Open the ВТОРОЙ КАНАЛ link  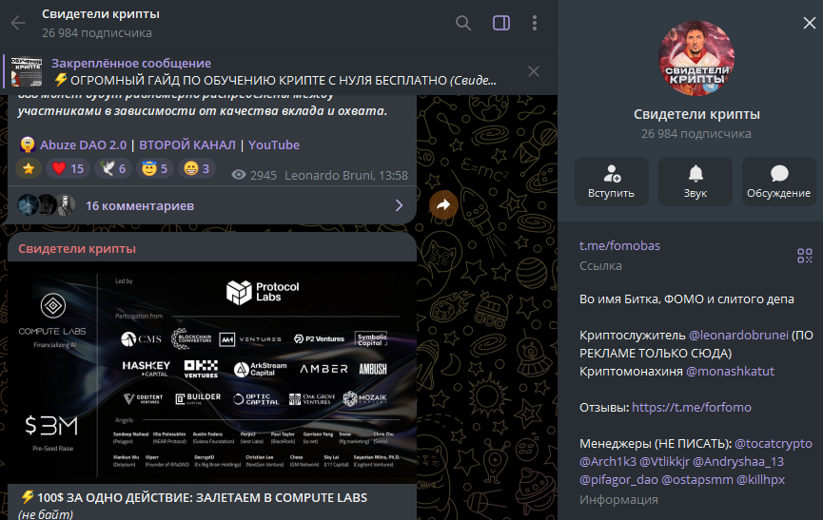coord(186,144)
